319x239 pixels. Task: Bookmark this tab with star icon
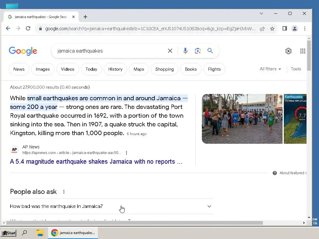point(272,29)
